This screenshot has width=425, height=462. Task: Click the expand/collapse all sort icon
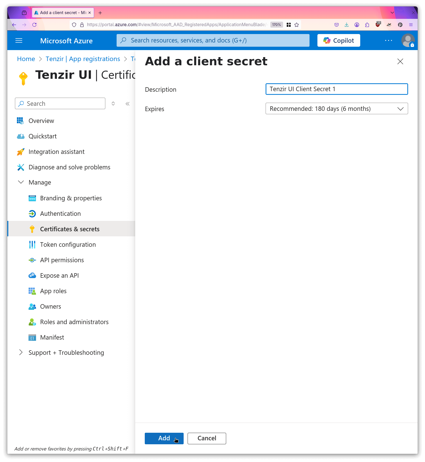coord(113,104)
